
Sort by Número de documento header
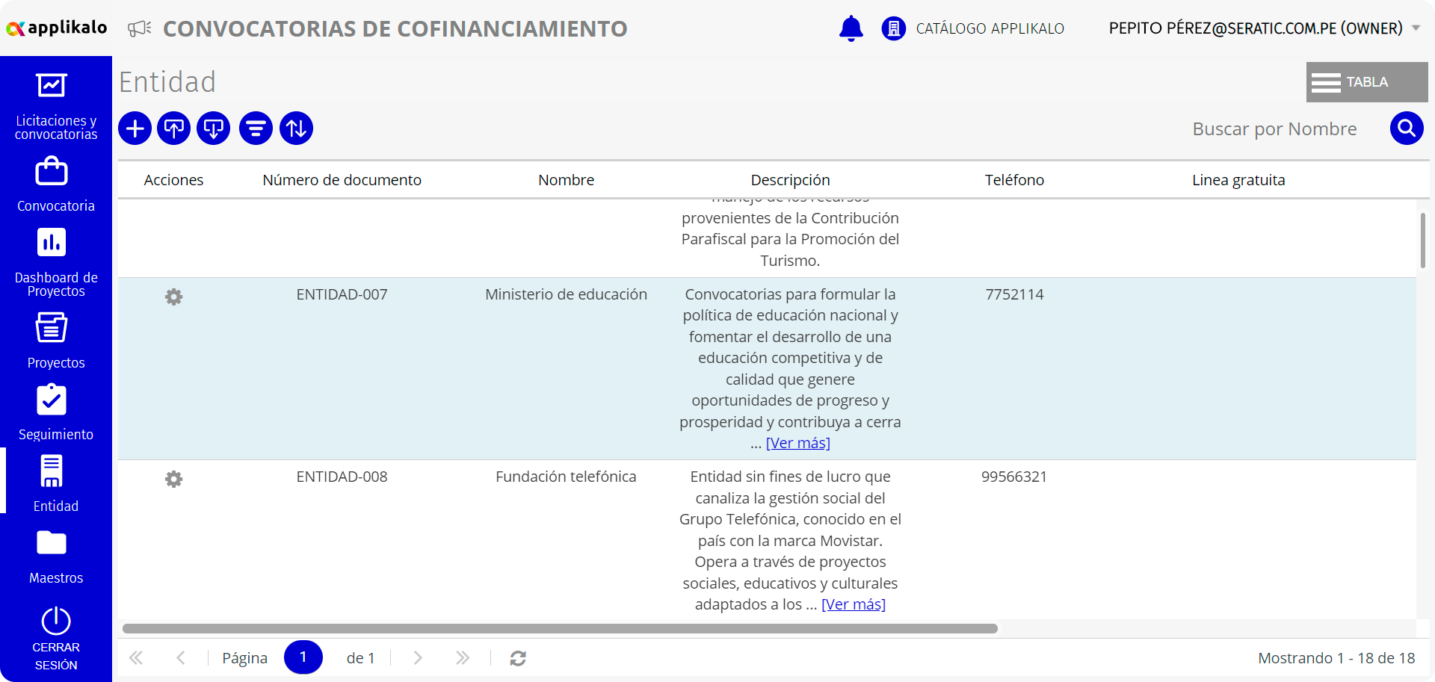(342, 180)
